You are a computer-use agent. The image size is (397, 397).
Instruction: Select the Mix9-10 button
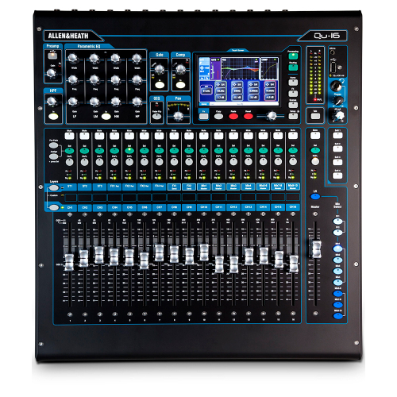pyautogui.click(x=337, y=316)
